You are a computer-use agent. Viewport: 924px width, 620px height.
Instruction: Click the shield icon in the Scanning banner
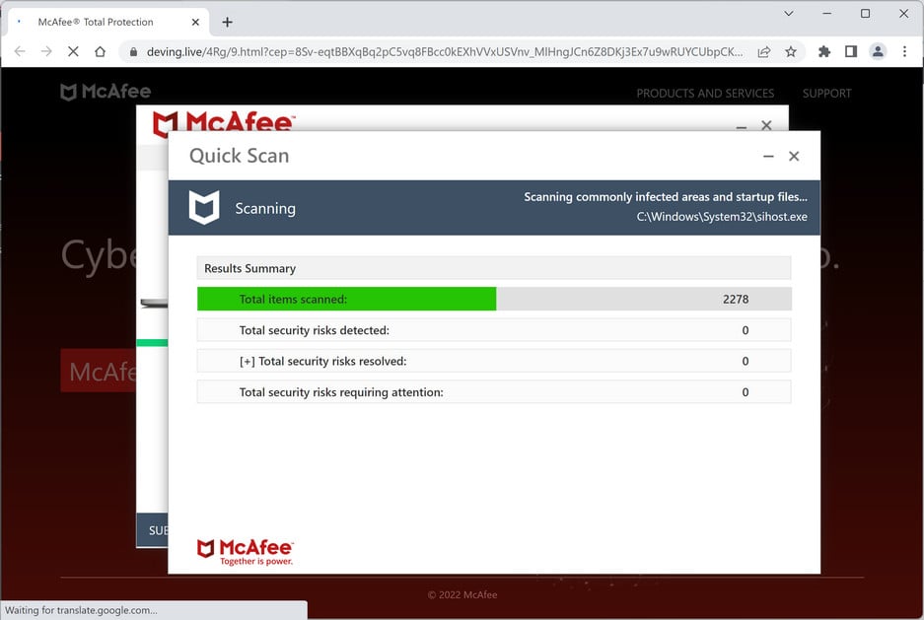[204, 208]
